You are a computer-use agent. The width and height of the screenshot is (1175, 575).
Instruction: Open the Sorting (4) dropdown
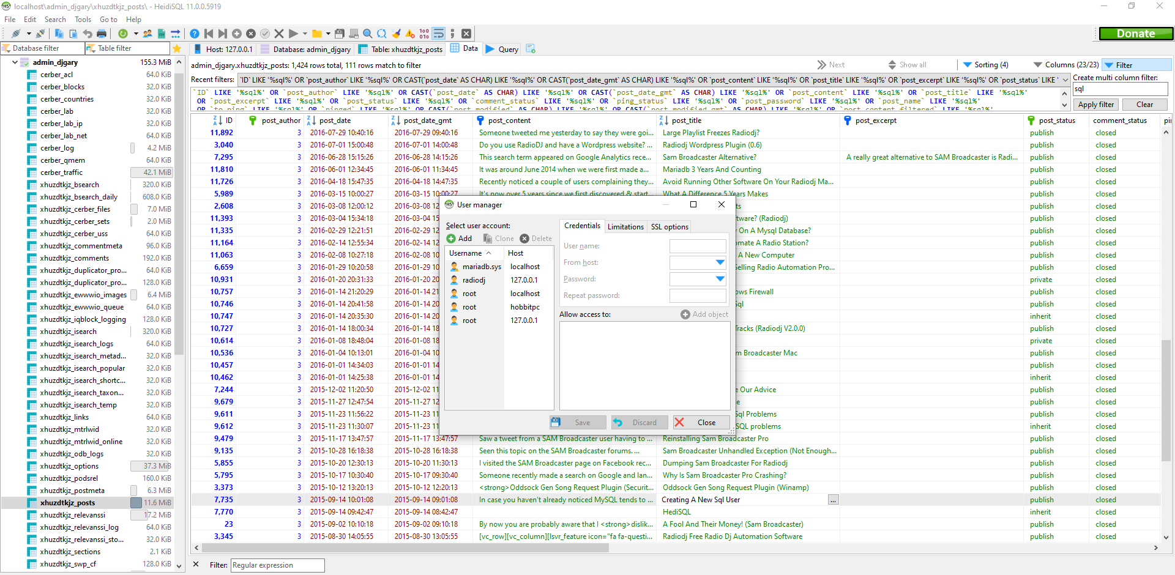pos(985,65)
